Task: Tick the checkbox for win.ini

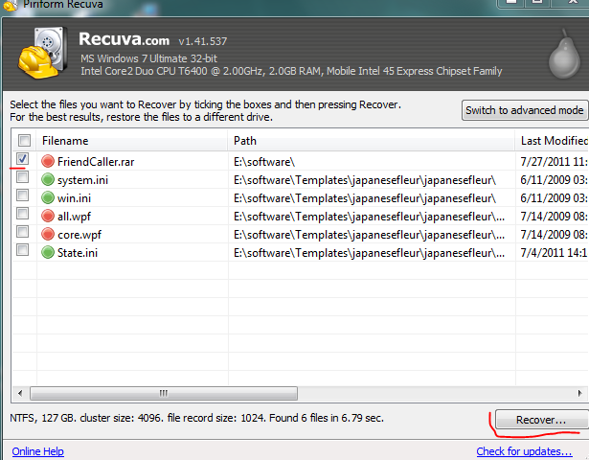Action: (23, 195)
